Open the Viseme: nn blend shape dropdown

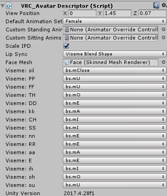[x=115, y=136]
